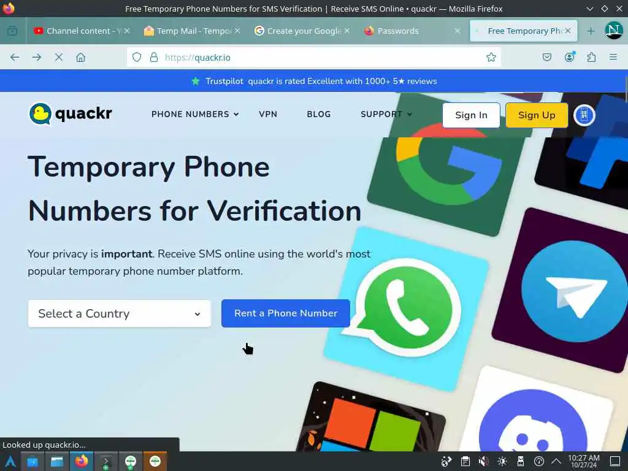This screenshot has width=628, height=471.
Task: Go back using the browser back arrow
Action: [15, 57]
